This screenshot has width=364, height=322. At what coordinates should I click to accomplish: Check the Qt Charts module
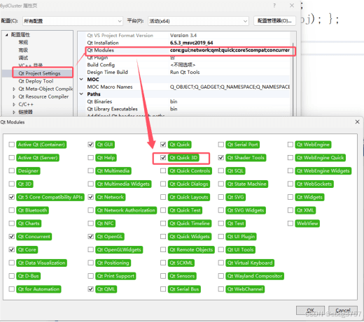click(x=12, y=224)
